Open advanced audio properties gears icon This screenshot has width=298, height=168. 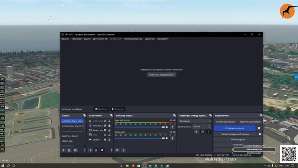tap(117, 150)
